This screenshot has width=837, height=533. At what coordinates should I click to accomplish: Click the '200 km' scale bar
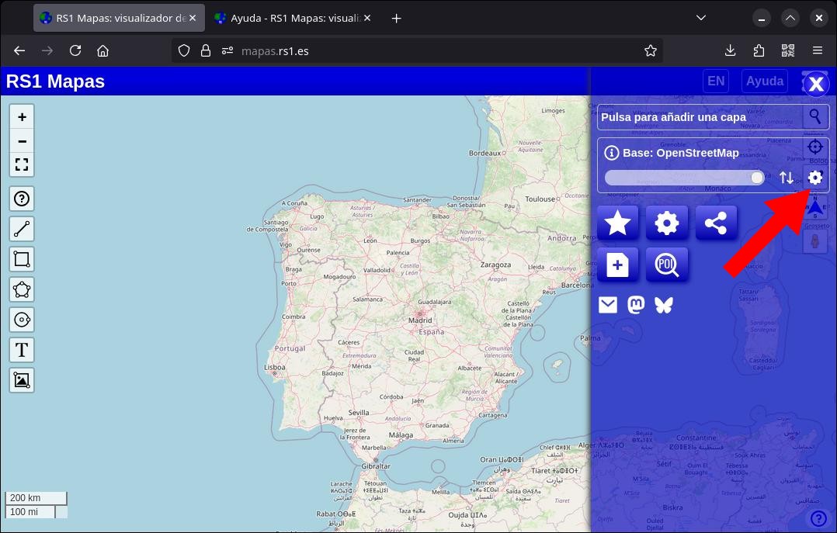point(36,498)
